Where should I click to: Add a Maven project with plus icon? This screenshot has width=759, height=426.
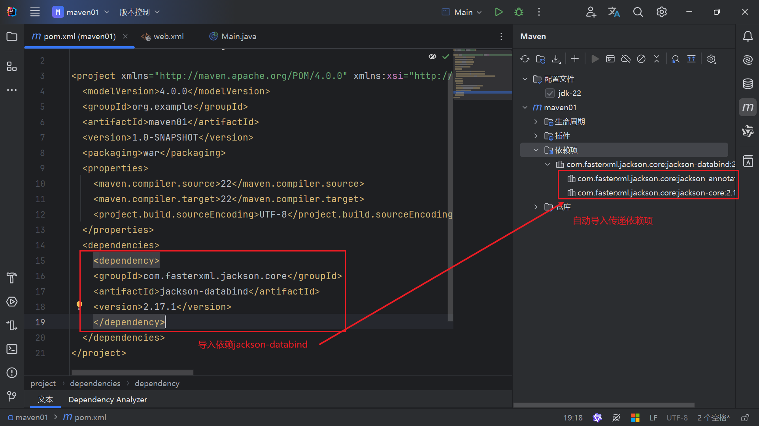[x=575, y=59]
